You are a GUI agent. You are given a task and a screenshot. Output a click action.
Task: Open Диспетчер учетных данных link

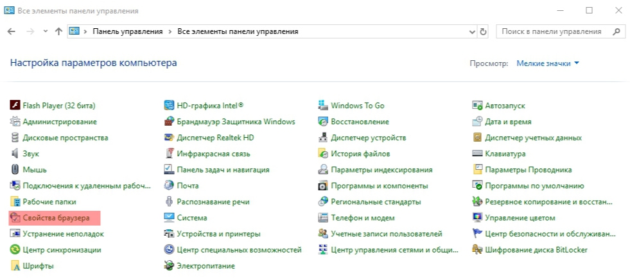(533, 138)
